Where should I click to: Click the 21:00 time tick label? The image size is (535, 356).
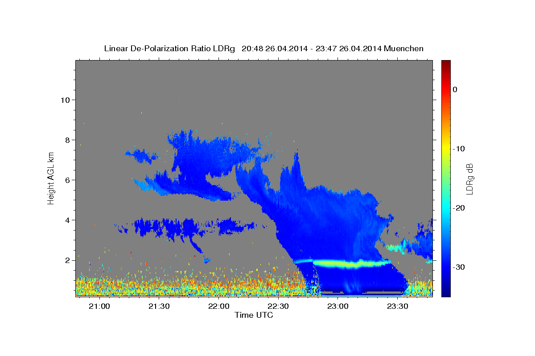tap(99, 307)
